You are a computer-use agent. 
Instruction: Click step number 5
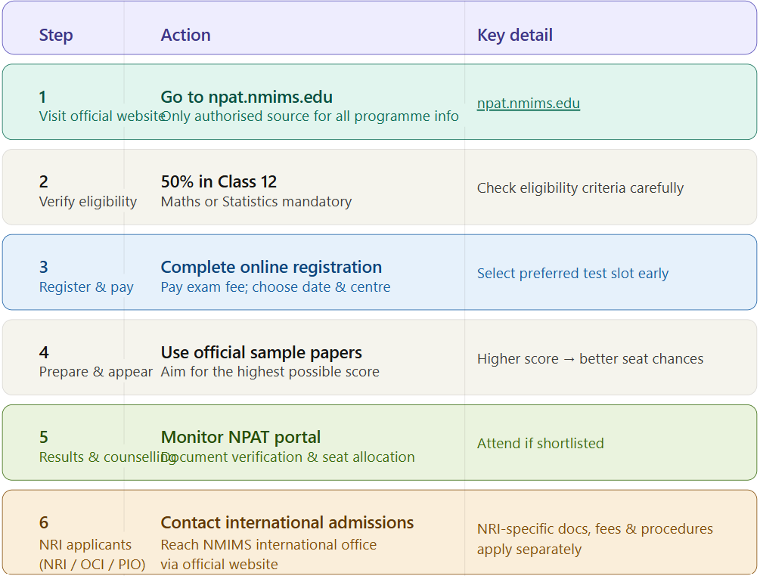click(x=44, y=437)
